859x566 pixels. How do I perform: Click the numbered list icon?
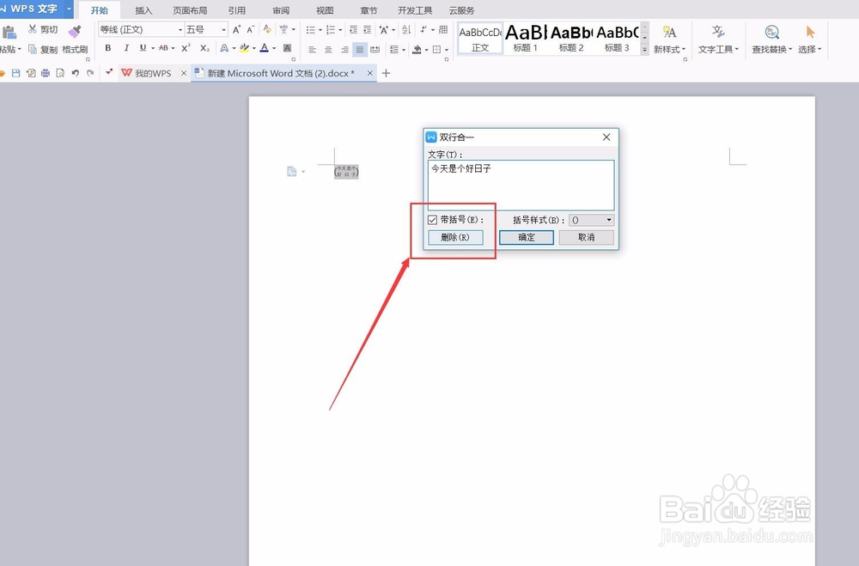tap(331, 29)
